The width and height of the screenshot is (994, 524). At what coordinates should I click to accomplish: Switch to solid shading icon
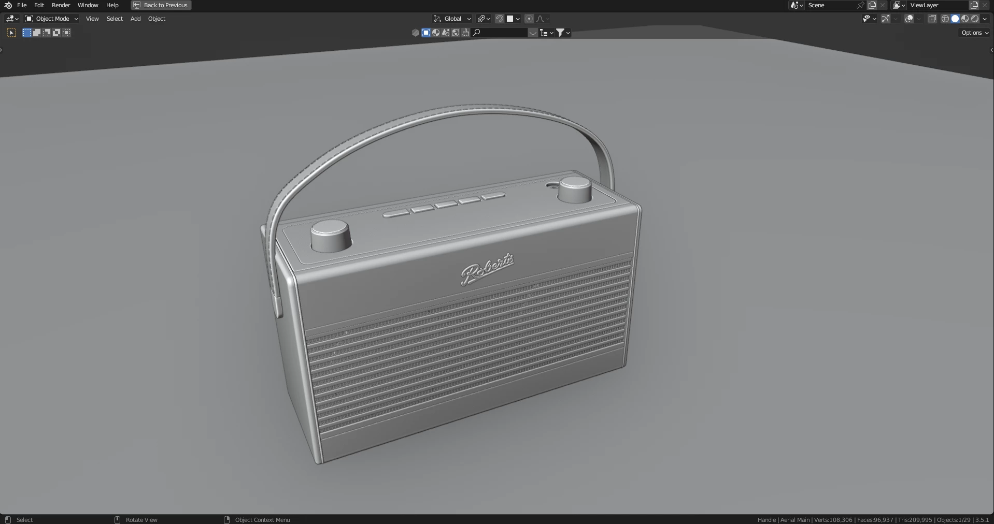[x=955, y=19]
